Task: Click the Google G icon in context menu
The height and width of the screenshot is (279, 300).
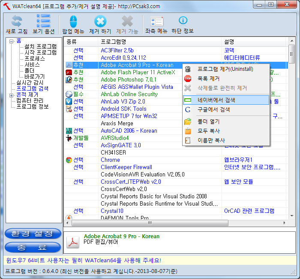Action: (x=188, y=109)
